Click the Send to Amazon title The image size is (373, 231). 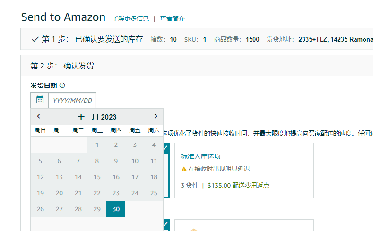63,17
